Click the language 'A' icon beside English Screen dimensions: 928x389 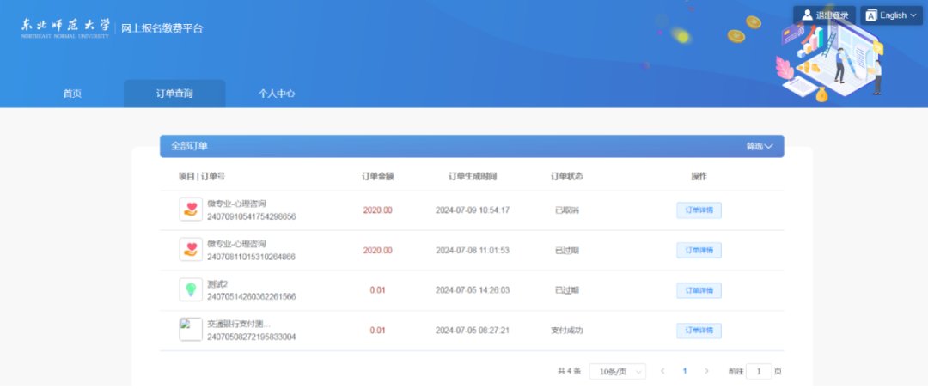[871, 15]
